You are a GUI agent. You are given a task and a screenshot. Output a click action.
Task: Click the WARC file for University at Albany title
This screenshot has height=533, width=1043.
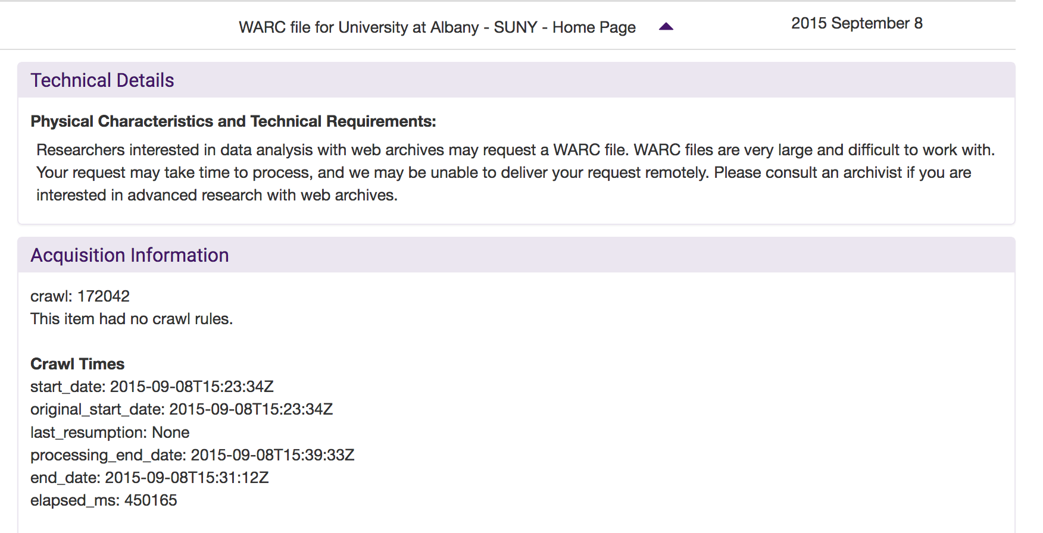437,27
